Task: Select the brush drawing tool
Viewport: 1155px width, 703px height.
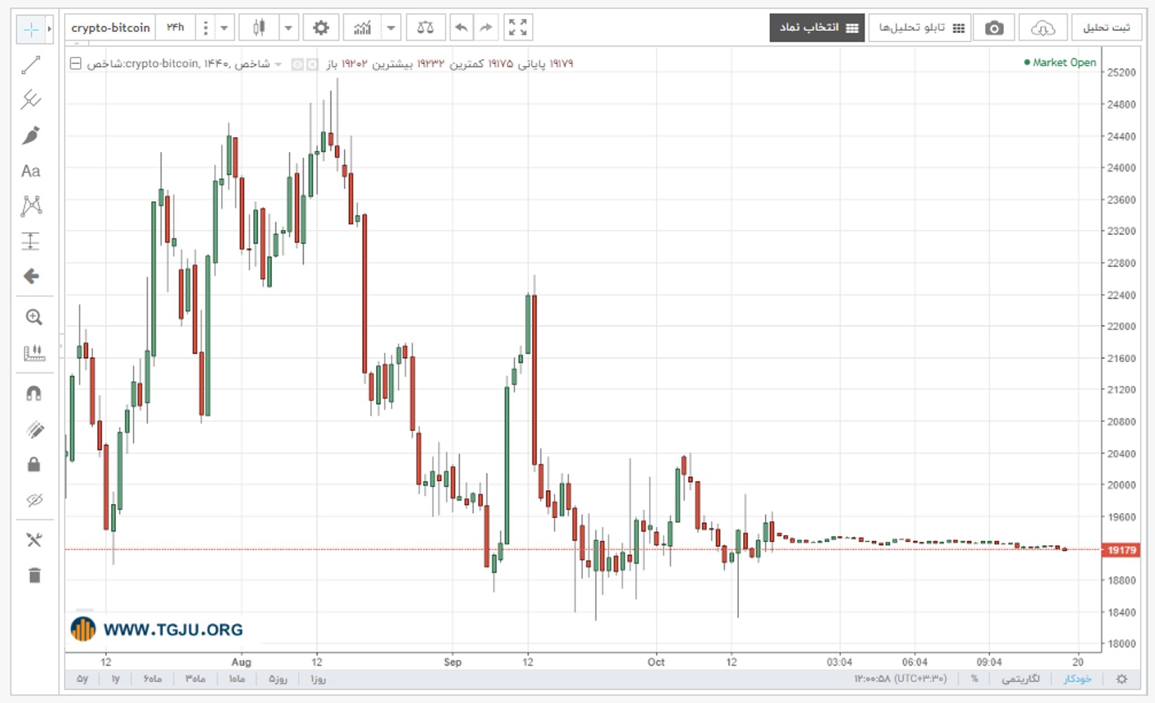Action: (x=30, y=135)
